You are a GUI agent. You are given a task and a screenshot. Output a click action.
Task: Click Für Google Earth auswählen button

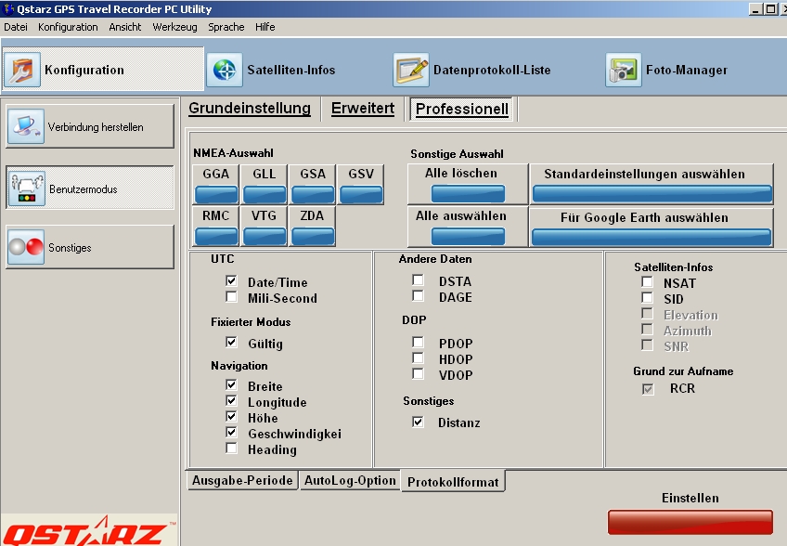[651, 227]
